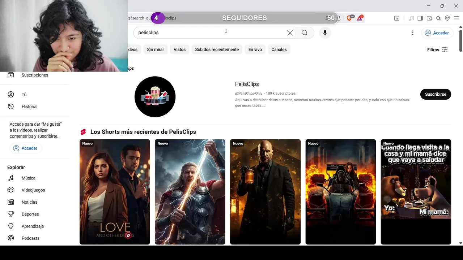Click the Videojuegos controller icon
Image resolution: width=463 pixels, height=260 pixels.
(11, 190)
